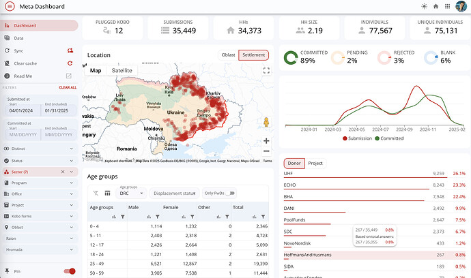The height and width of the screenshot is (278, 471).
Task: Click chart icon in Female column header
Action: [x=184, y=217]
